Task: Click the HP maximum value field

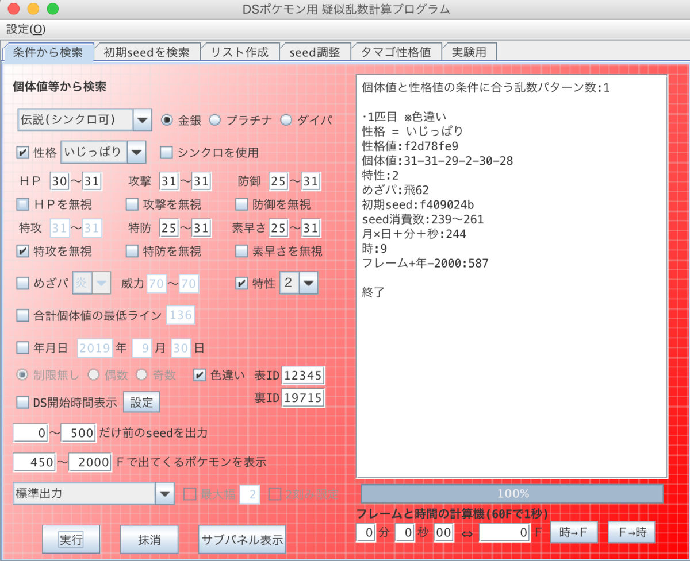Action: tap(92, 182)
